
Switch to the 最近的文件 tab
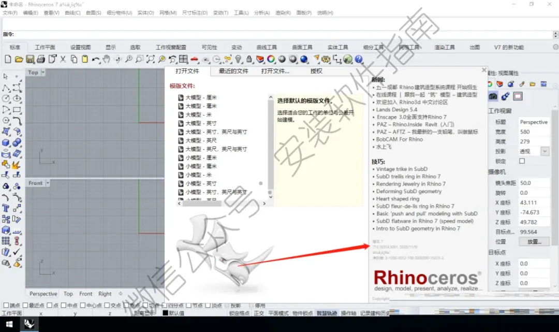(x=233, y=71)
